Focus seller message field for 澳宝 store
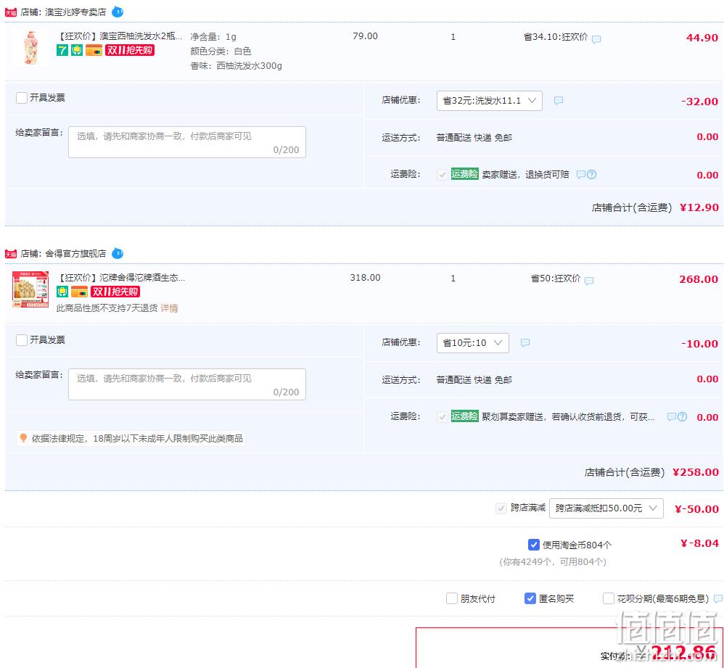The height and width of the screenshot is (668, 724). pos(187,142)
